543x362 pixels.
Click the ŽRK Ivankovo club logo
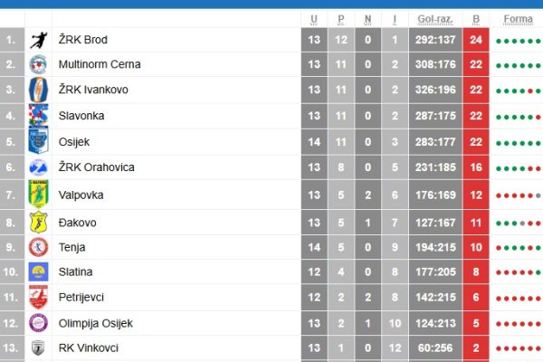click(38, 90)
